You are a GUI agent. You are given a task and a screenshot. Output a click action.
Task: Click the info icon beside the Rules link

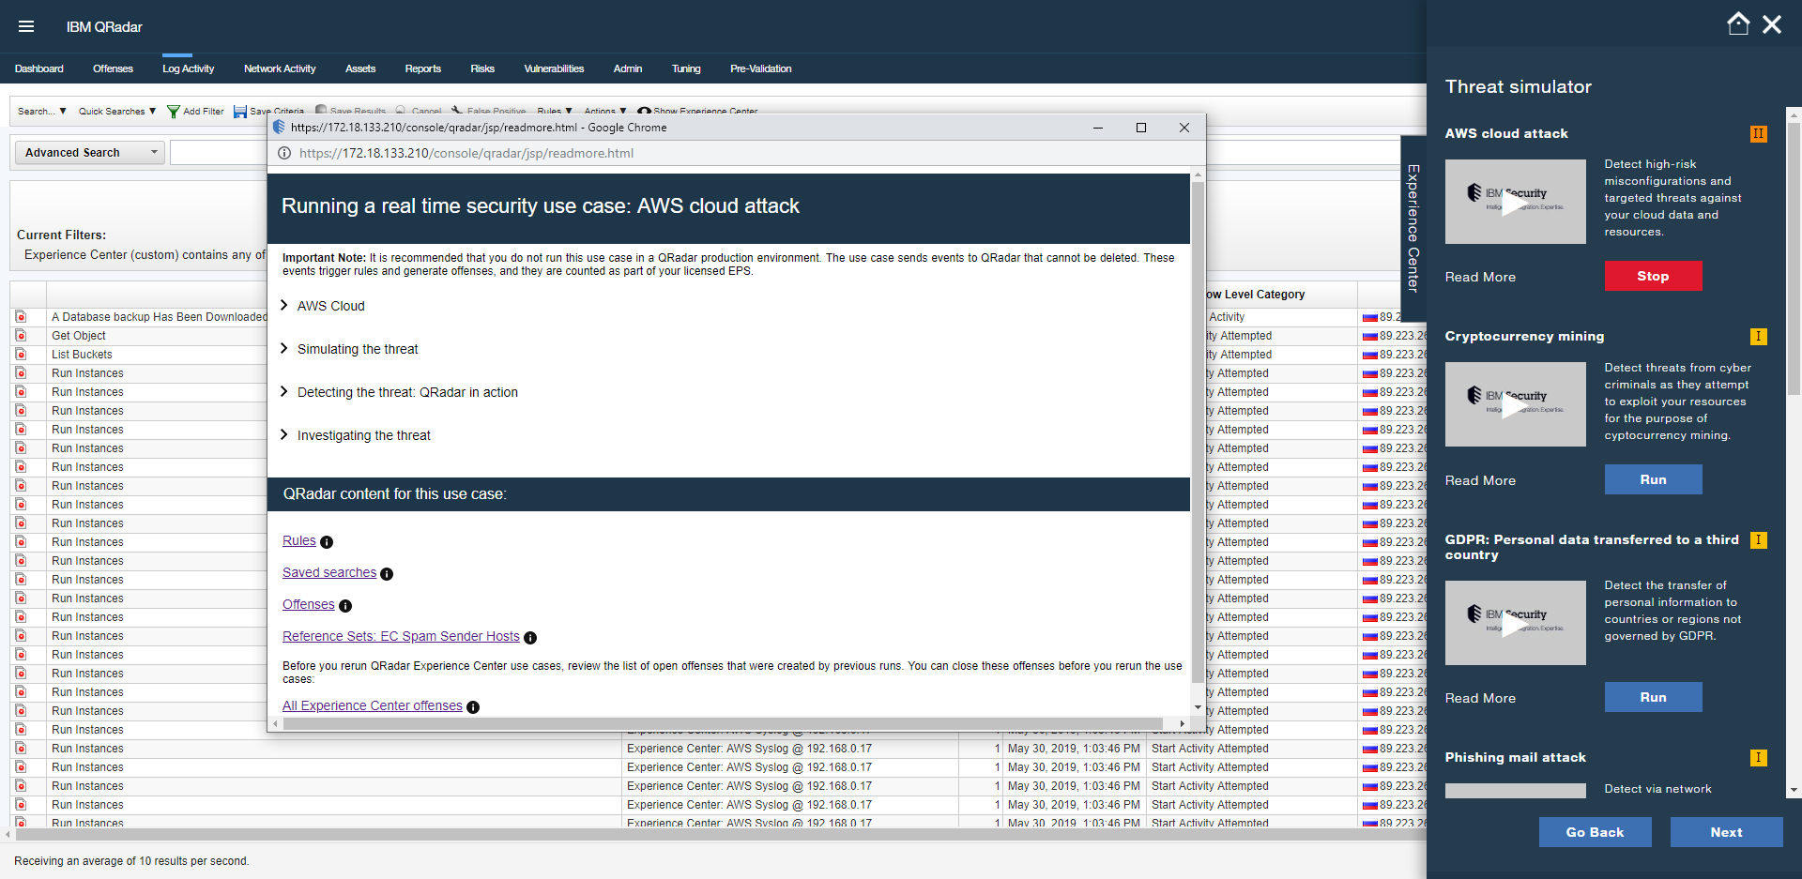(327, 542)
